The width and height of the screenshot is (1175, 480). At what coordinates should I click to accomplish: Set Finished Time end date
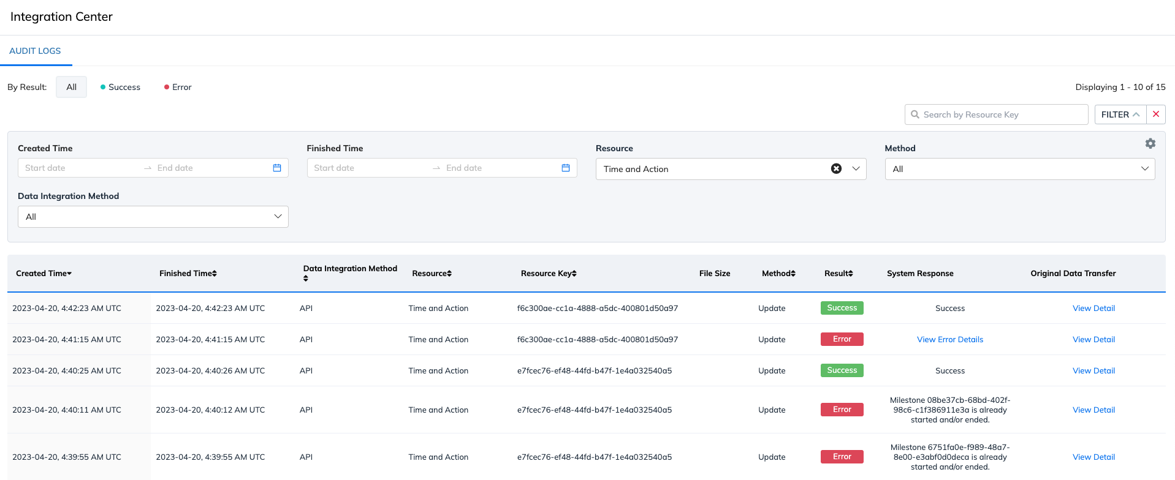pos(500,168)
